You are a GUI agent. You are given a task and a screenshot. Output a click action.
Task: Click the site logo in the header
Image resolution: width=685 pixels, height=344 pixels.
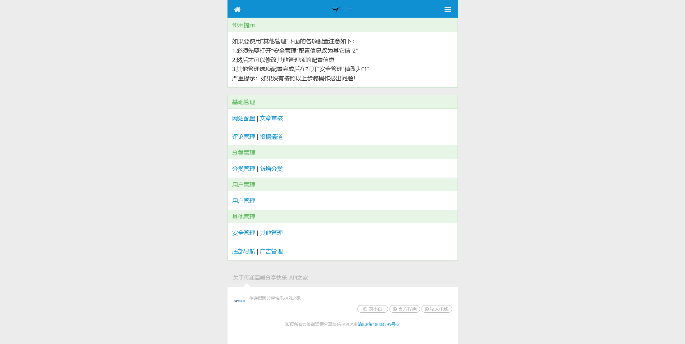[342, 9]
